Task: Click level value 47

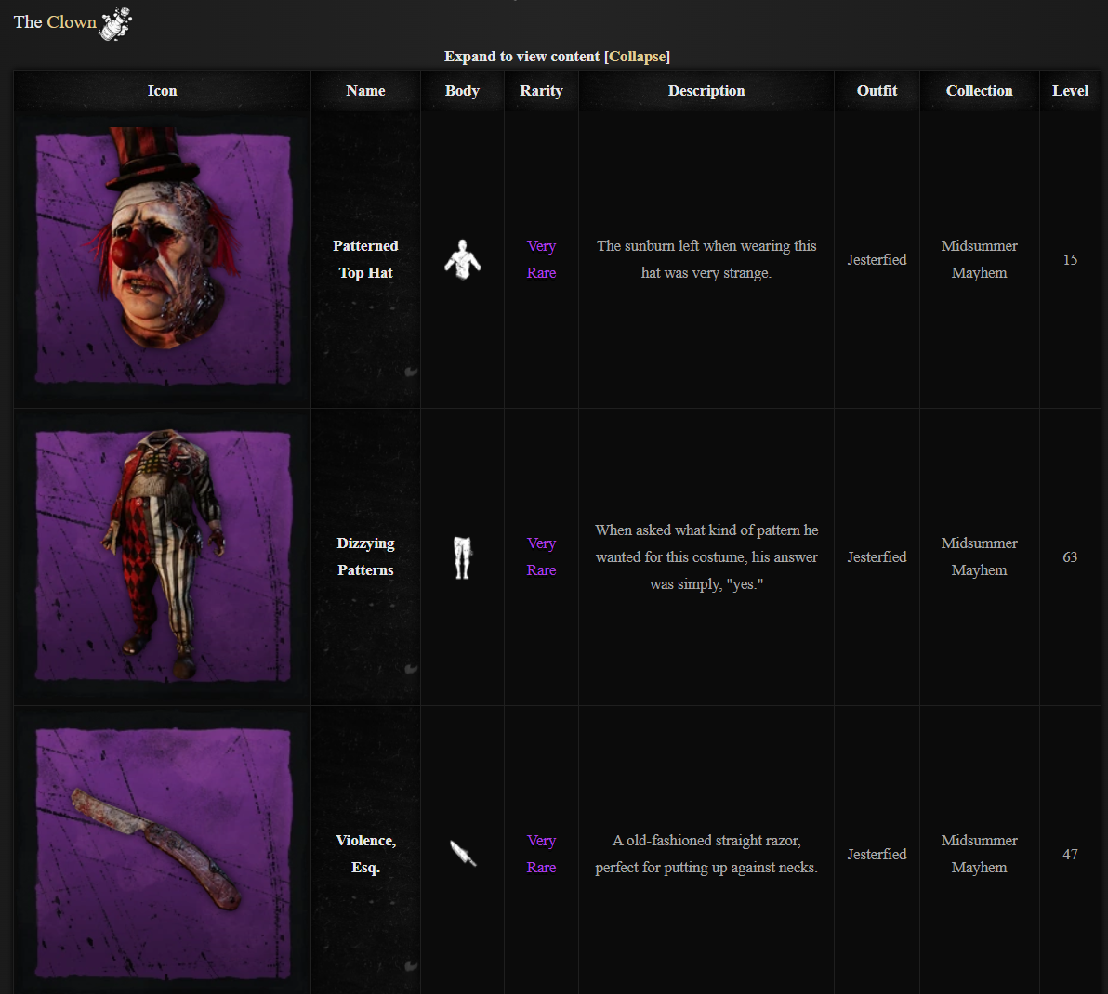Action: click(1070, 855)
